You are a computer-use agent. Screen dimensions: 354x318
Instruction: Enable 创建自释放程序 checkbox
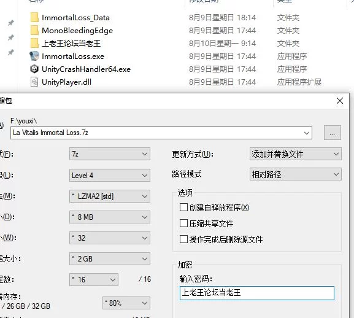click(183, 207)
